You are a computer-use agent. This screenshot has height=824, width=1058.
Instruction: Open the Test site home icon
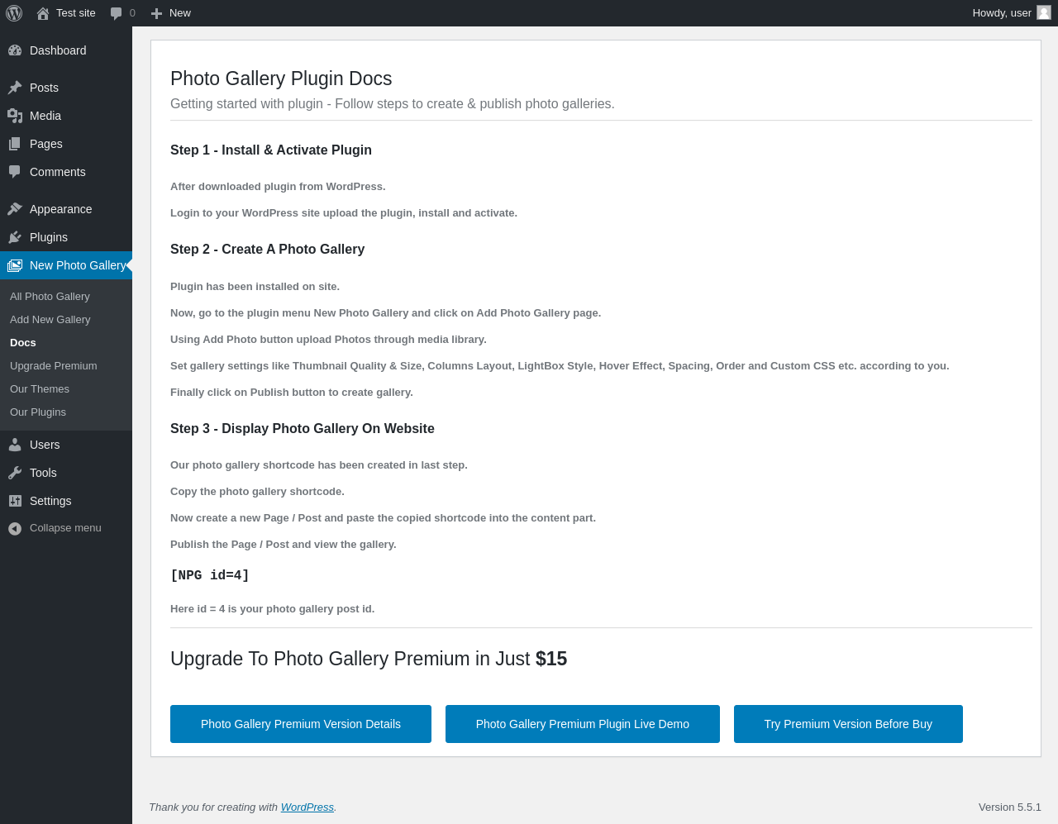tap(43, 13)
